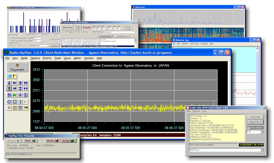Screen dimensions: 274x163
Task: Click the blue T text icon
Action: (x=20, y=108)
